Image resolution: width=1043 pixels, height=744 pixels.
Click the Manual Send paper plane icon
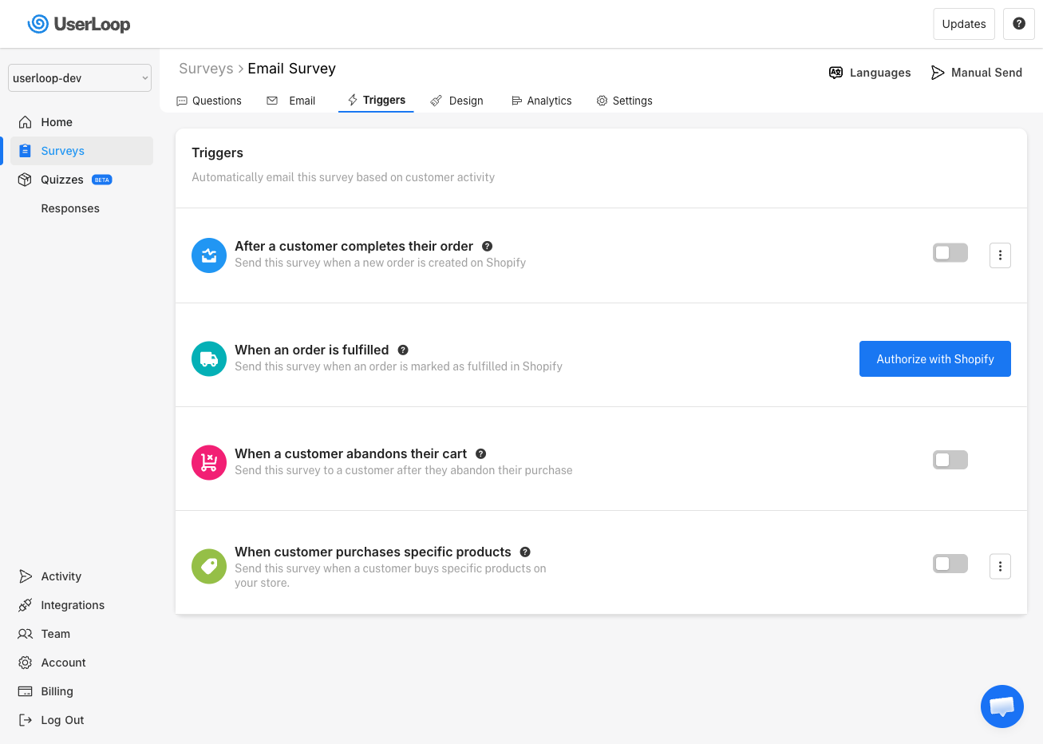click(x=937, y=72)
